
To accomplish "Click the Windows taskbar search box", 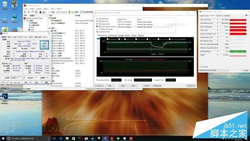I will tap(29, 138).
